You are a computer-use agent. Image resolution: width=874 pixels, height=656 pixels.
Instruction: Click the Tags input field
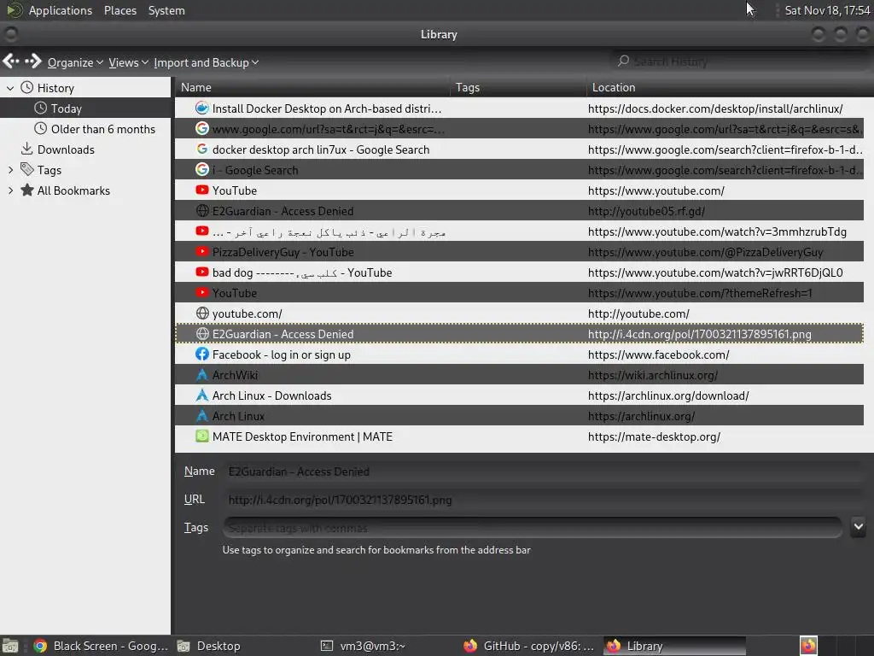(x=533, y=528)
